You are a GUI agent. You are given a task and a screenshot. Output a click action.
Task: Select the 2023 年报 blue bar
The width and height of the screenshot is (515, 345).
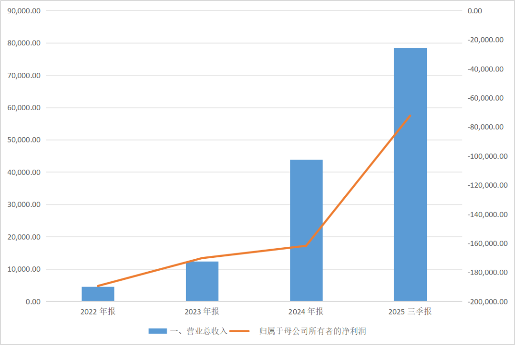pyautogui.click(x=202, y=281)
